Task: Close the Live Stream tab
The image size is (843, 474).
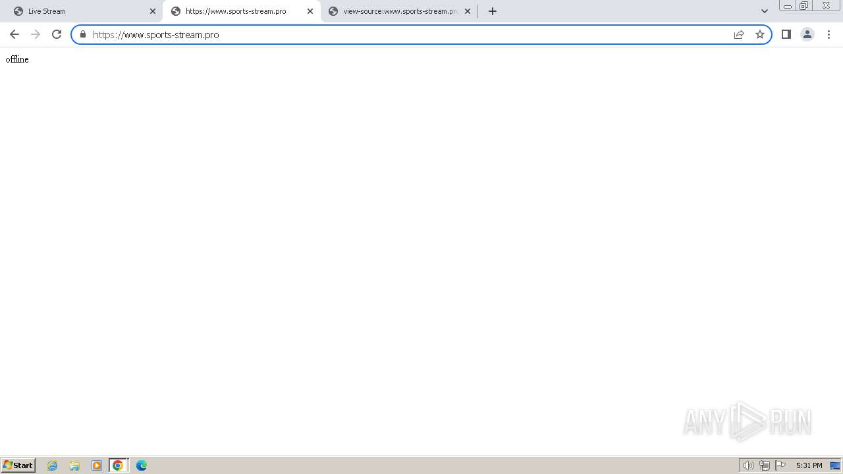Action: tap(153, 11)
